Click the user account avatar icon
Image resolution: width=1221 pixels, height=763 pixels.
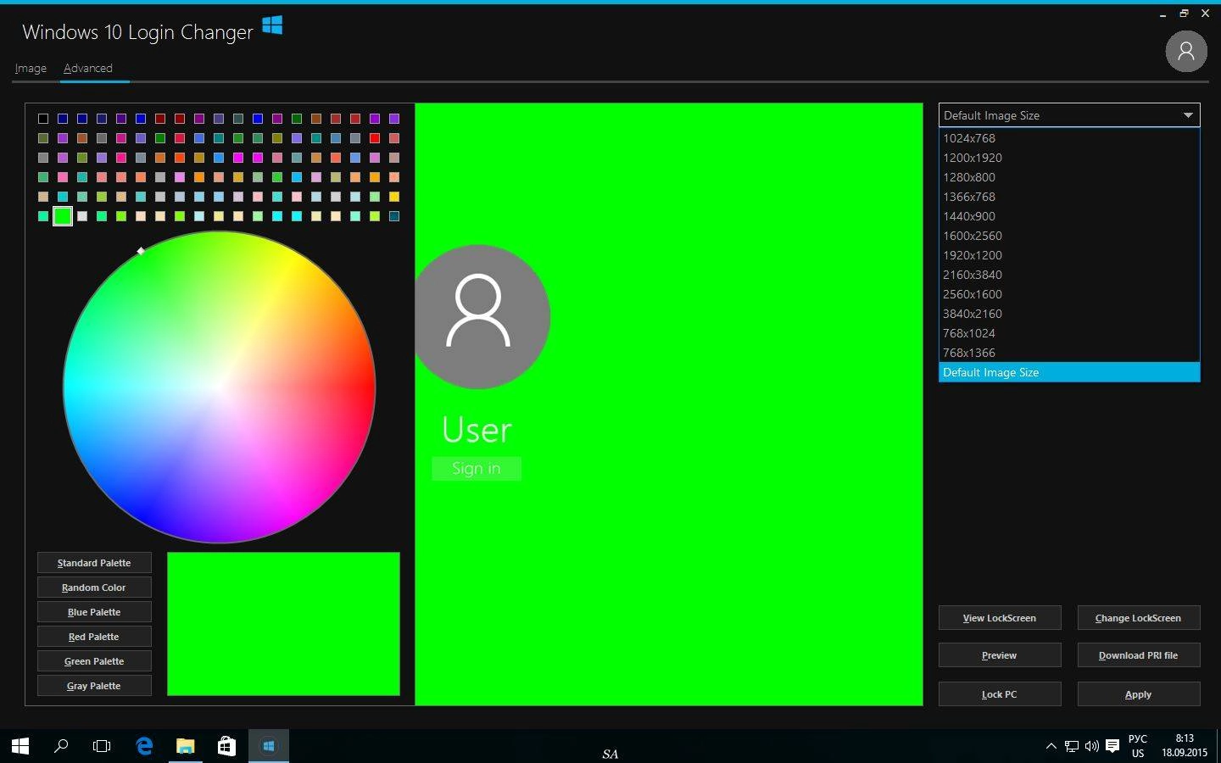(1186, 52)
